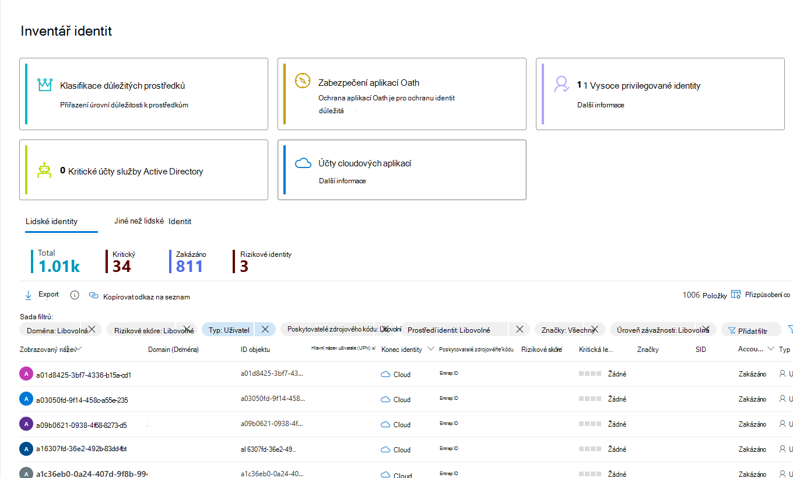Click object ID cell a01d8425-3bf7-43...
This screenshot has width=793, height=478.
pyautogui.click(x=272, y=373)
